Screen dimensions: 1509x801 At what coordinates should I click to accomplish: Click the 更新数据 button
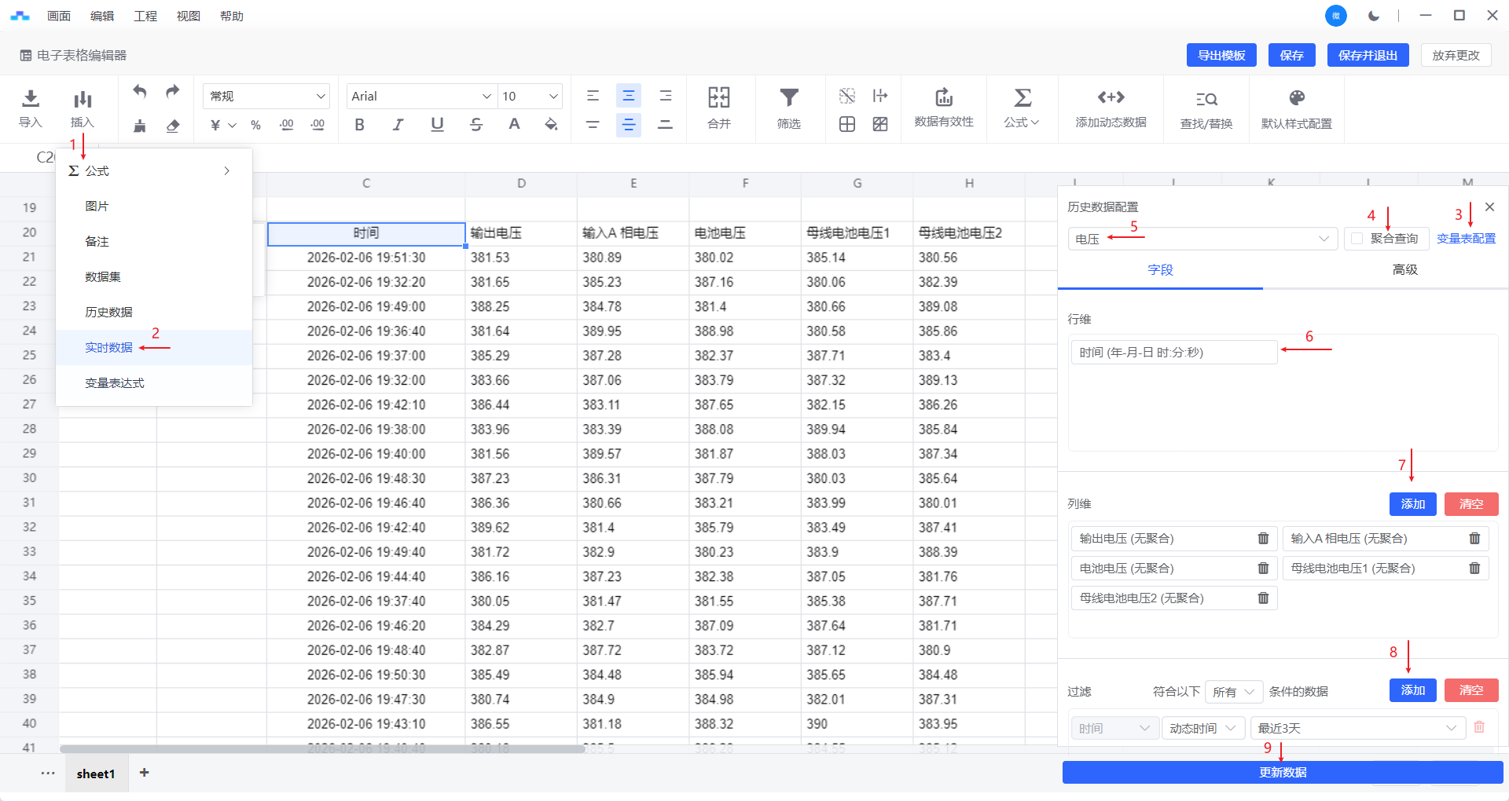coord(1282,772)
